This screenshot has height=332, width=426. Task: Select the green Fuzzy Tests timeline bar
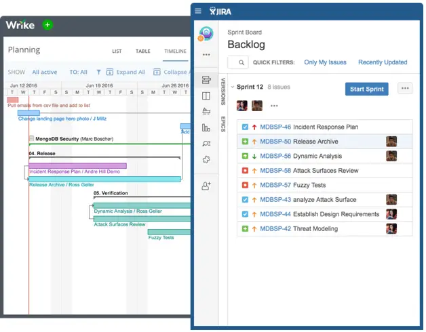pos(169,232)
